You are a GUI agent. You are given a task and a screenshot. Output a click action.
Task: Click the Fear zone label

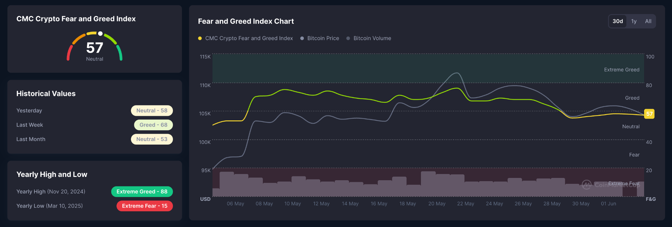[634, 155]
